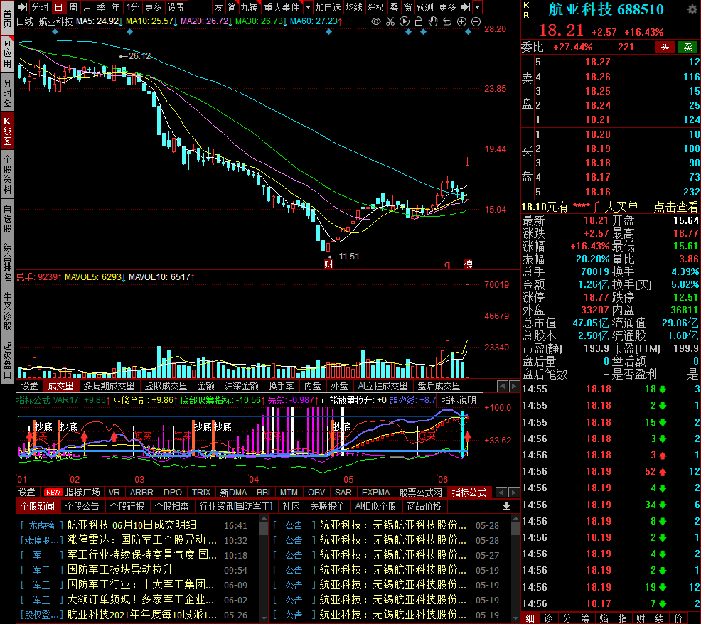
Task: Open the 设置 button in the top toolbar
Action: pos(176,7)
